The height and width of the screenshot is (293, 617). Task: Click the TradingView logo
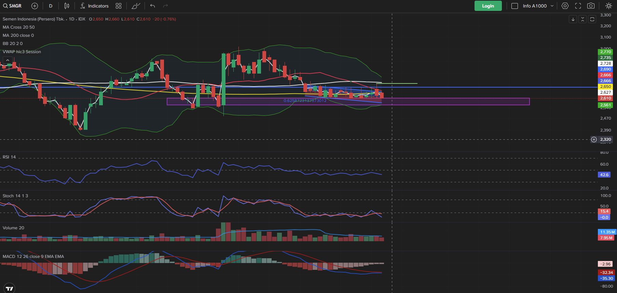[10, 288]
